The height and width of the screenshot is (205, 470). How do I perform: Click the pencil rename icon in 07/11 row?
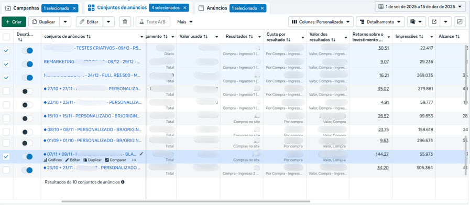coord(141,154)
